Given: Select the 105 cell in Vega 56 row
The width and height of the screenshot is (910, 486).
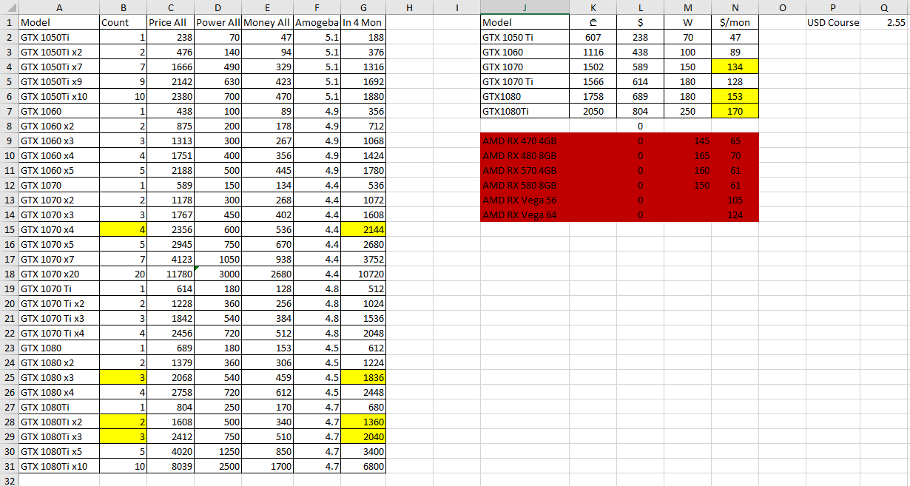Looking at the screenshot, I should click(x=735, y=200).
